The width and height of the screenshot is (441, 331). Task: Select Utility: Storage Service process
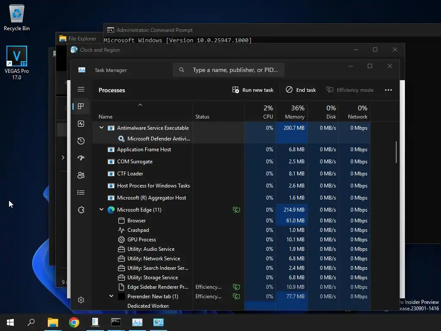[x=231, y=278]
